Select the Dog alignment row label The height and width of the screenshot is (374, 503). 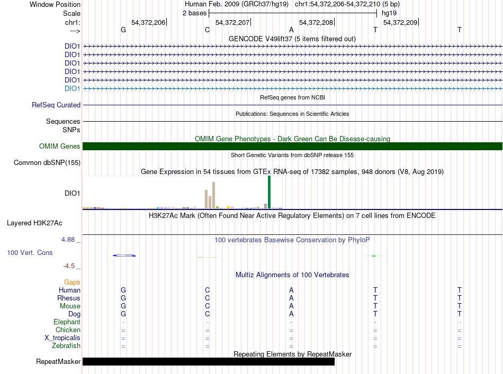pos(74,314)
